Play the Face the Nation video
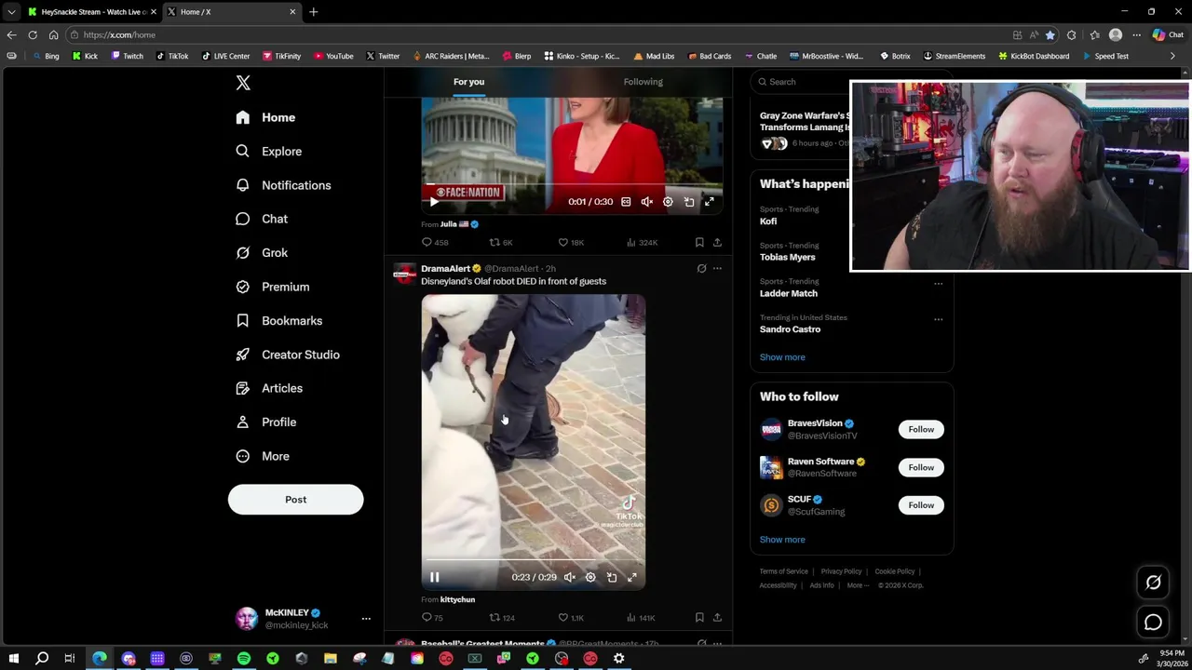This screenshot has width=1192, height=670. click(434, 202)
